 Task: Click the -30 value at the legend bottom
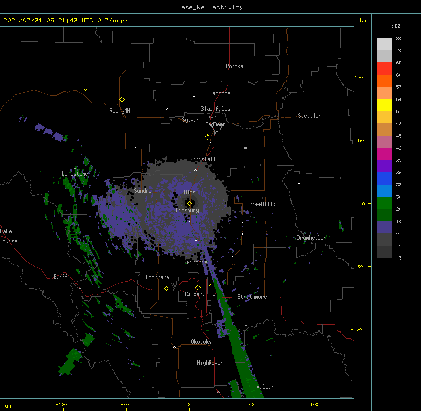click(x=400, y=258)
